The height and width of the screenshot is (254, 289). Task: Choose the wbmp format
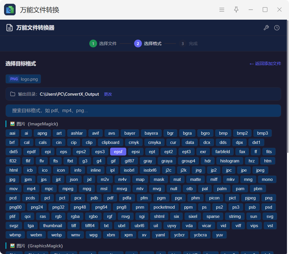(x=15, y=235)
